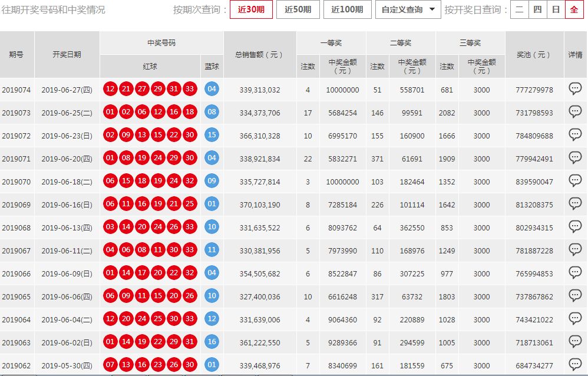Click blue ball 08 in row 2019073
The height and width of the screenshot is (376, 588).
point(212,112)
